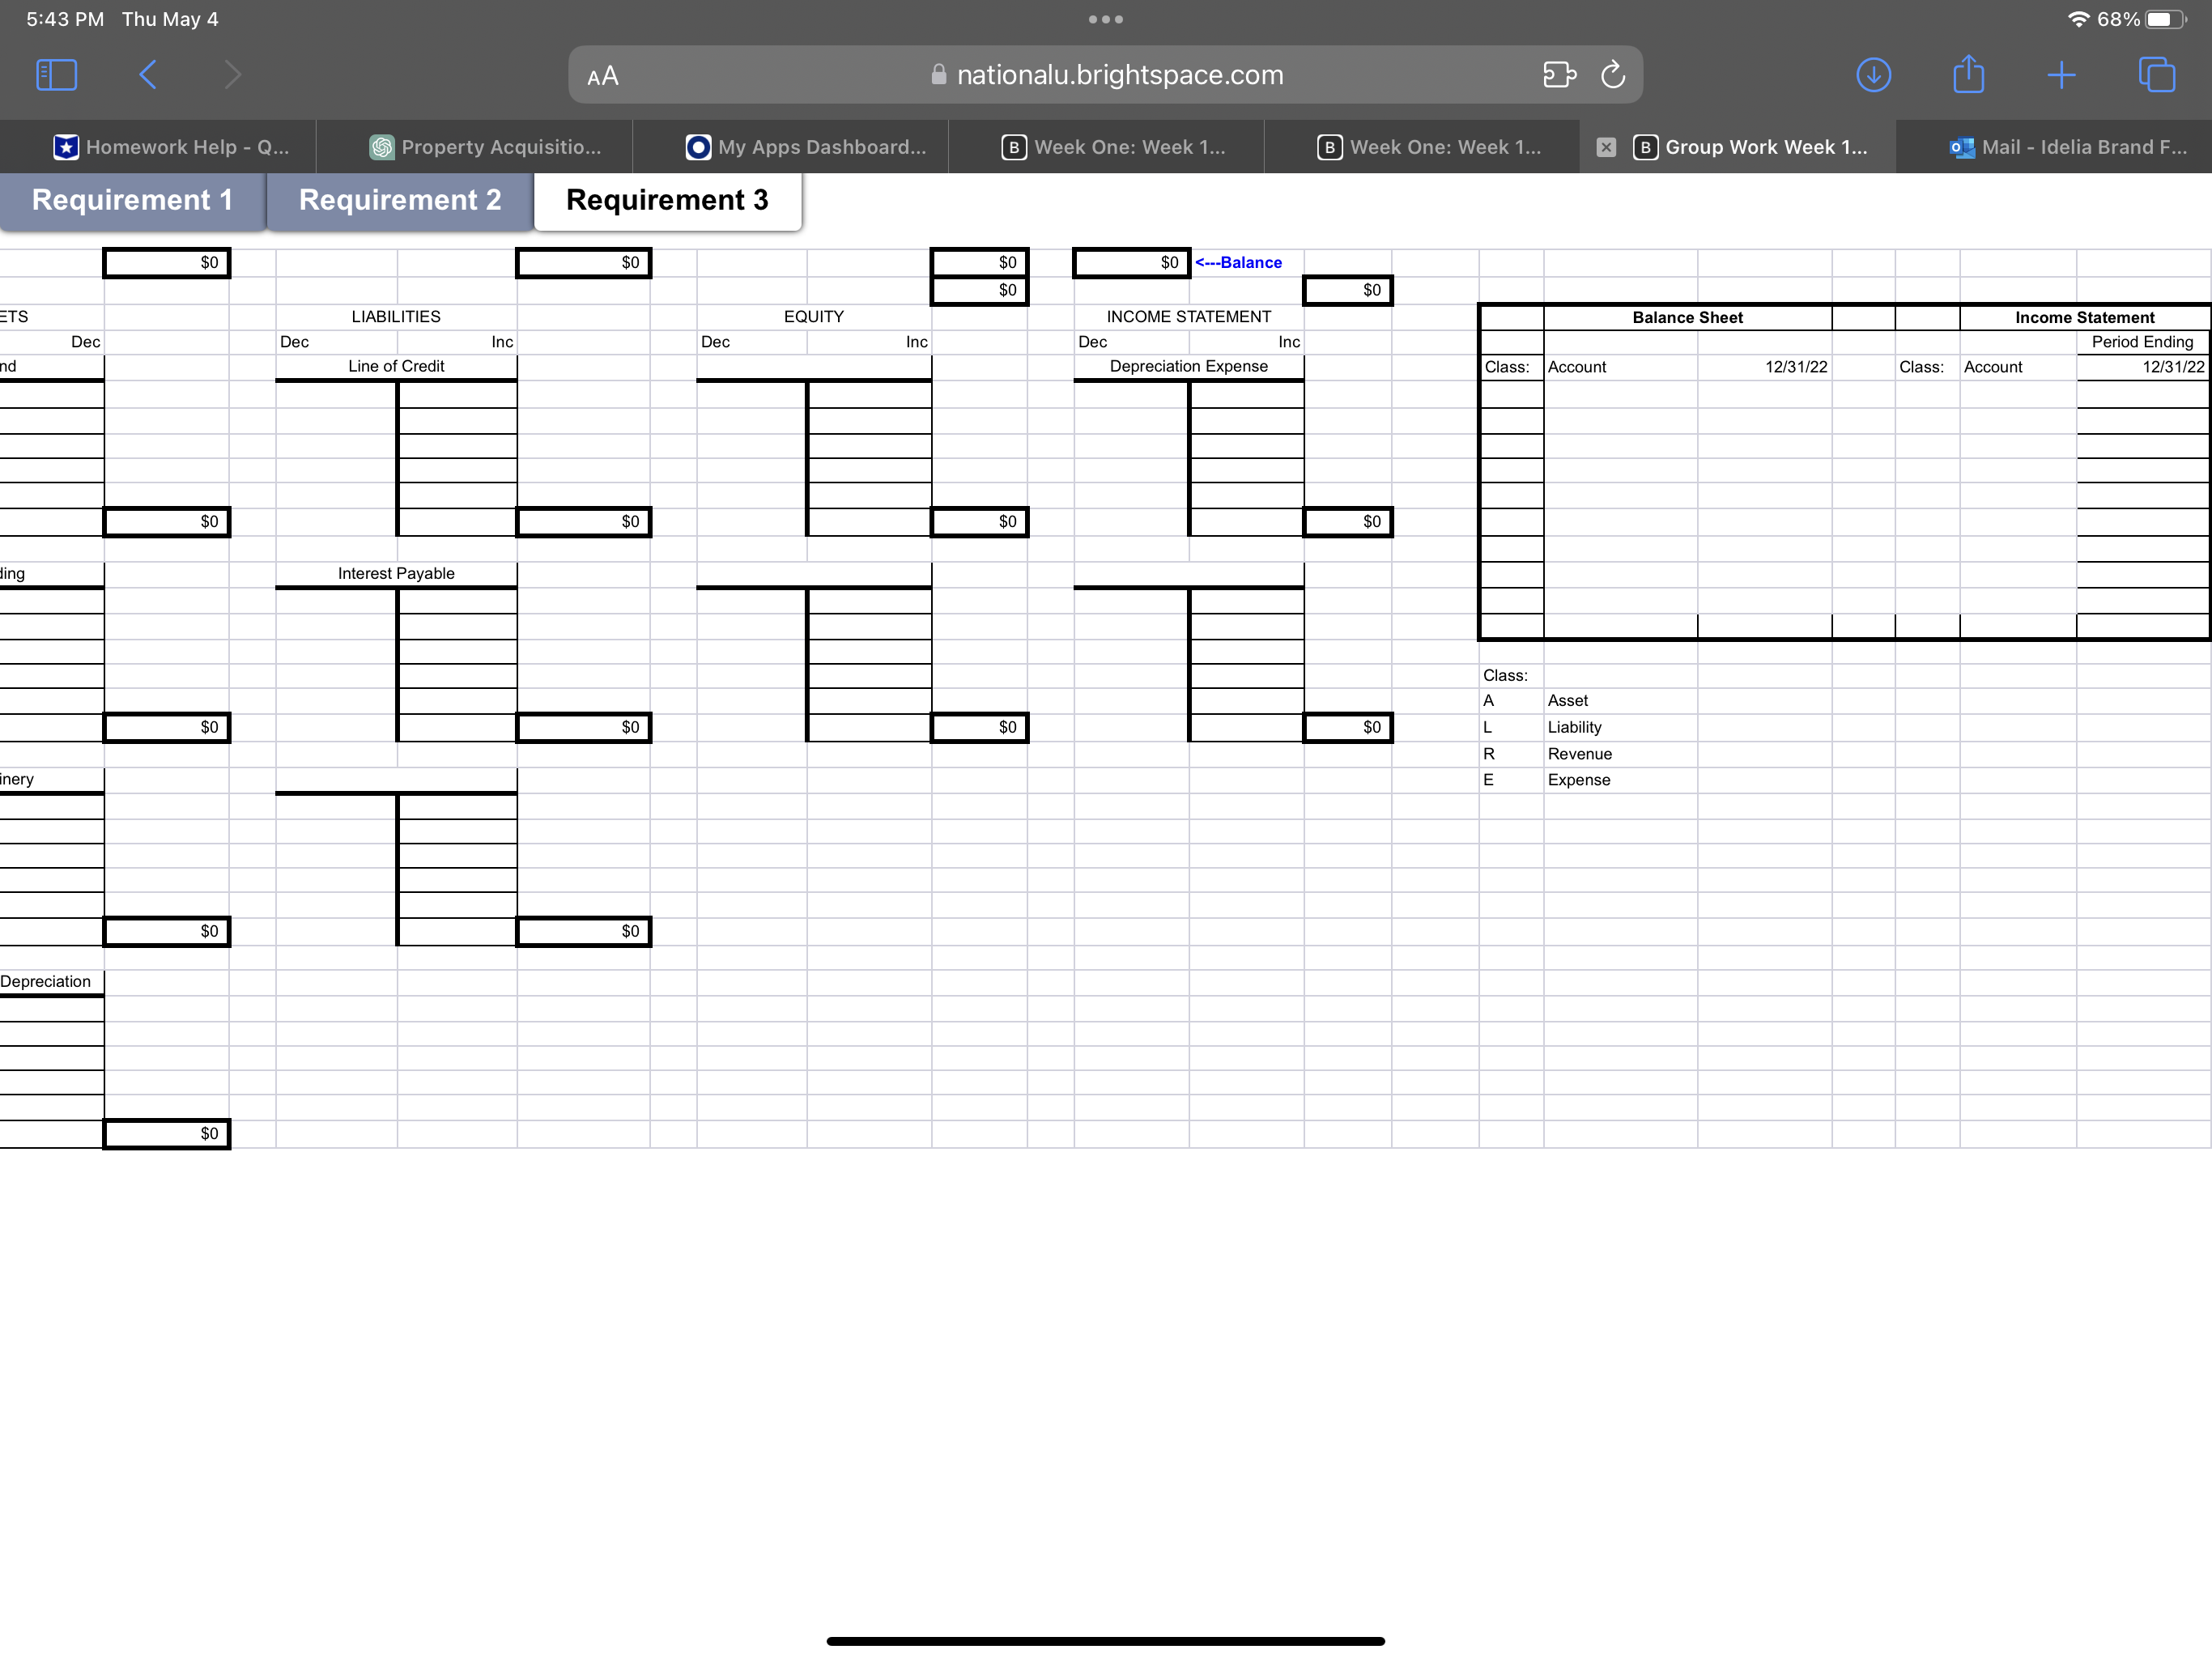
Task: Close the Group Work Week 1 tab
Action: (1606, 147)
